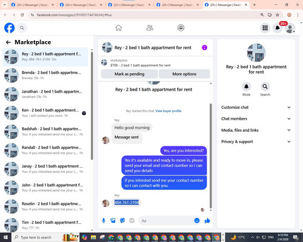
Task: Open the tab search dropdown at the tab strip's left
Action: (x=4, y=5)
